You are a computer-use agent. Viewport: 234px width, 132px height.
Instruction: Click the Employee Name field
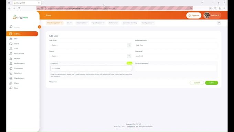(x=176, y=45)
